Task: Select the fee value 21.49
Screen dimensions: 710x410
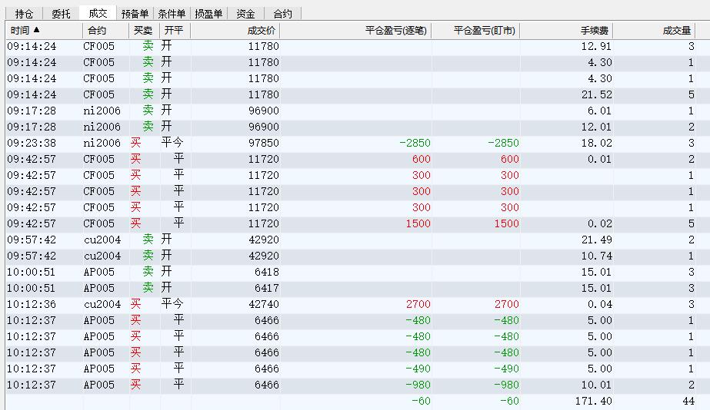Action: (x=596, y=240)
